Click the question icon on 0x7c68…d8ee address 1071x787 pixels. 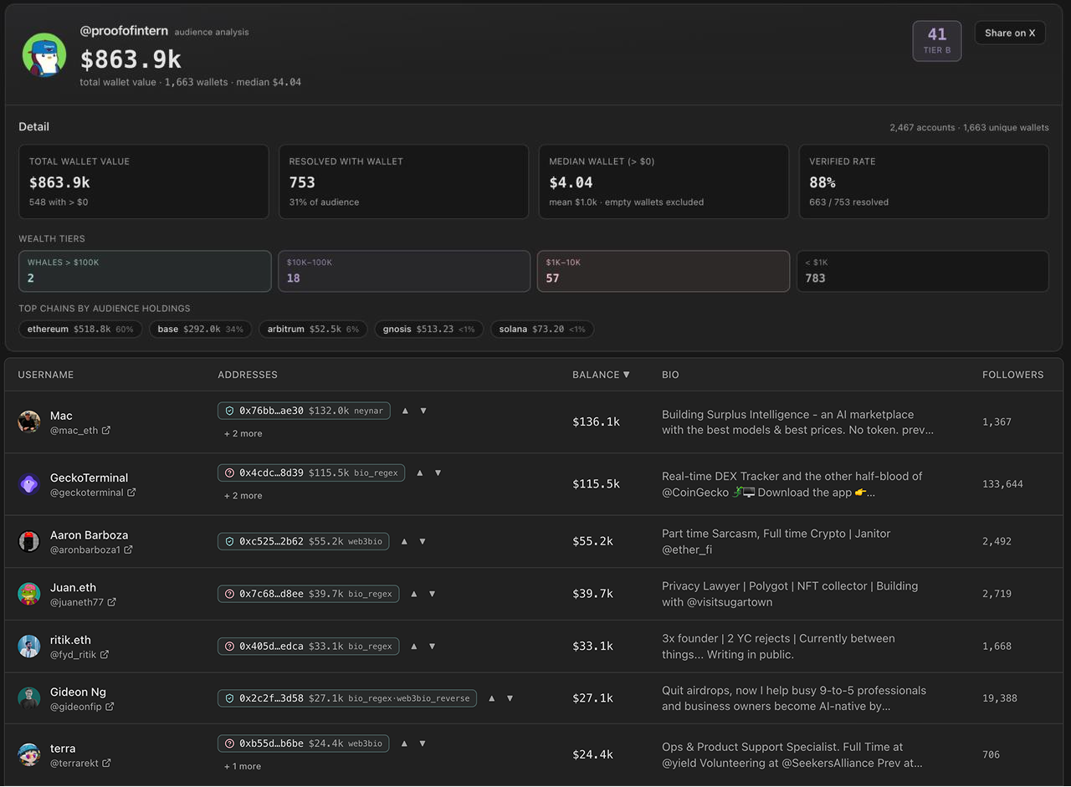click(x=230, y=594)
